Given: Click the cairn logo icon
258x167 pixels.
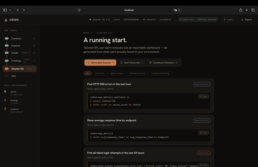Looking at the screenshot, I should [x=6, y=20].
